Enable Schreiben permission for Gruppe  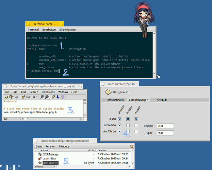tap(128, 125)
